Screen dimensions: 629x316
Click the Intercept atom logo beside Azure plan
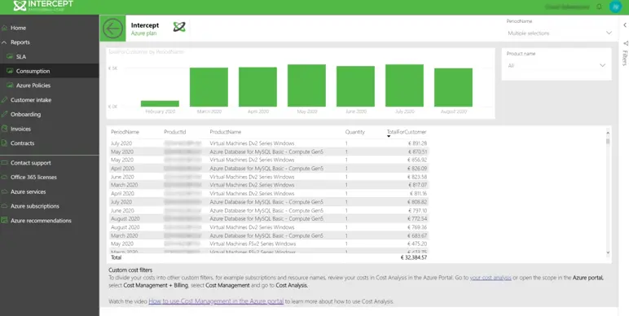[179, 27]
